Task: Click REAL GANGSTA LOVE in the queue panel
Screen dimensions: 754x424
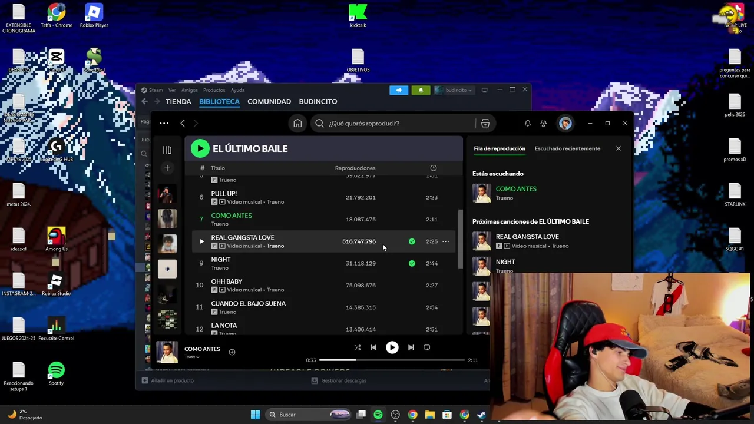Action: tap(527, 237)
